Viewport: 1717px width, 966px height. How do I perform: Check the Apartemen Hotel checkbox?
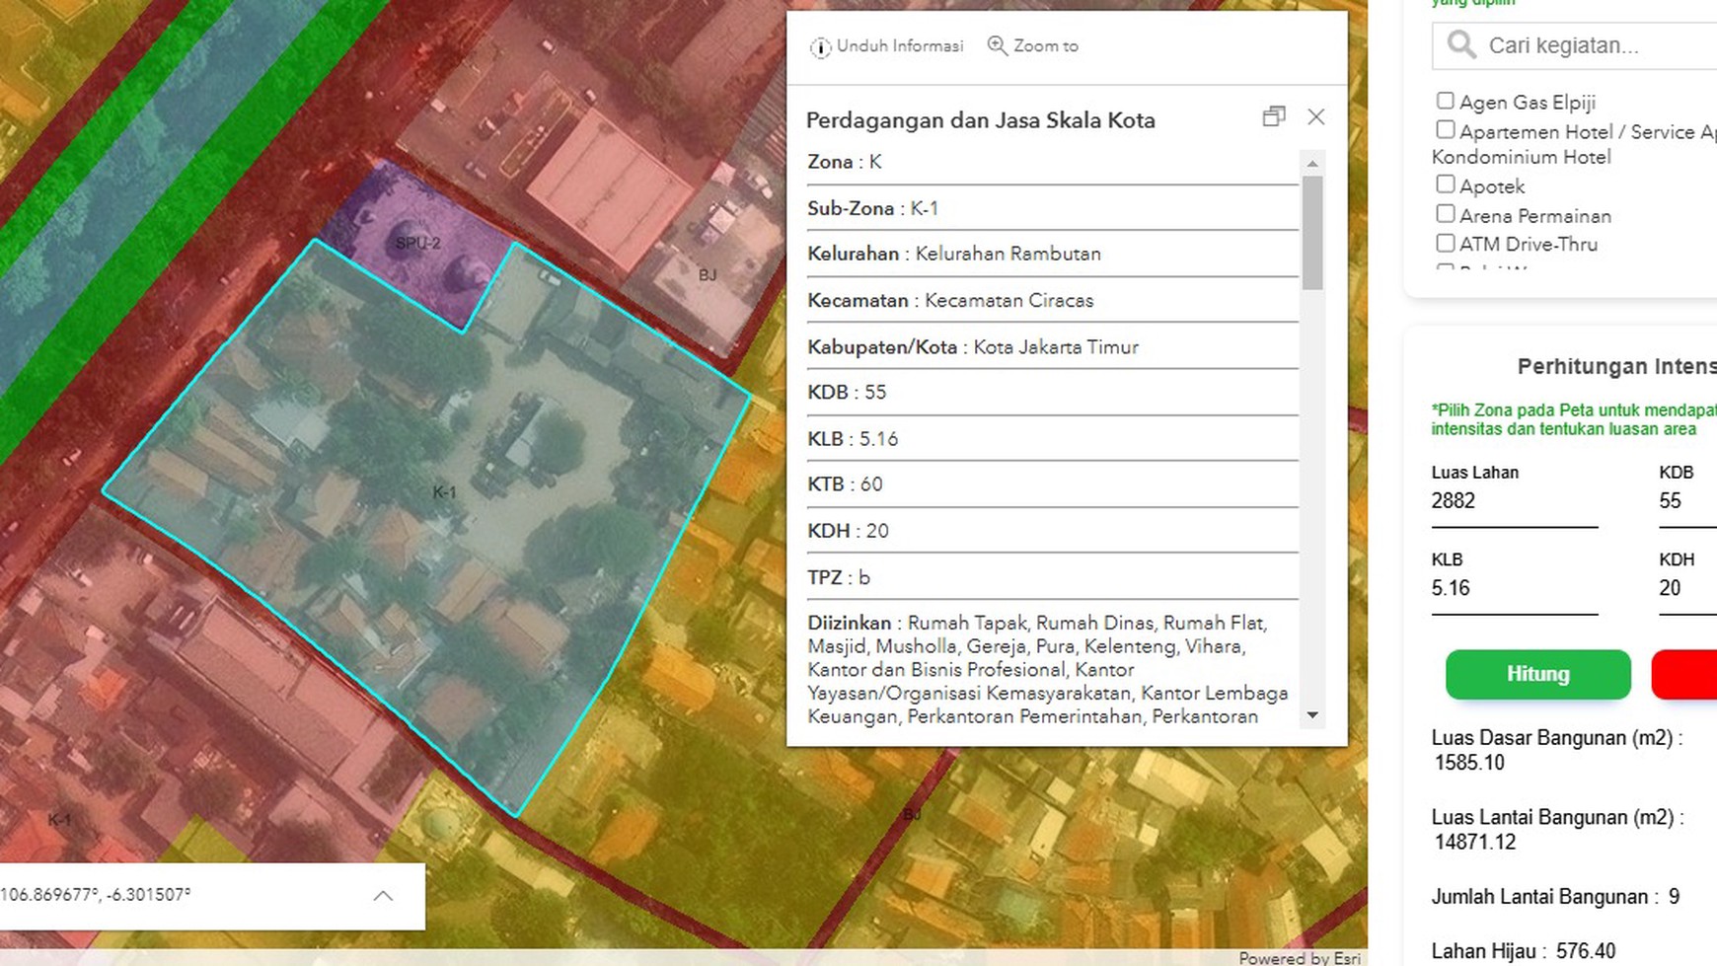point(1446,129)
